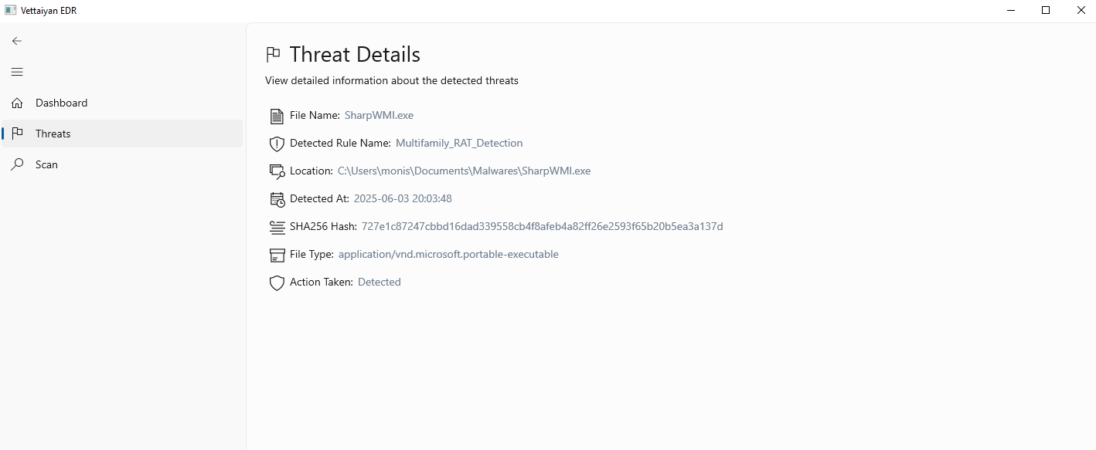Open the Multifamily_RAT_Detection rule link
This screenshot has width=1096, height=450.
459,143
